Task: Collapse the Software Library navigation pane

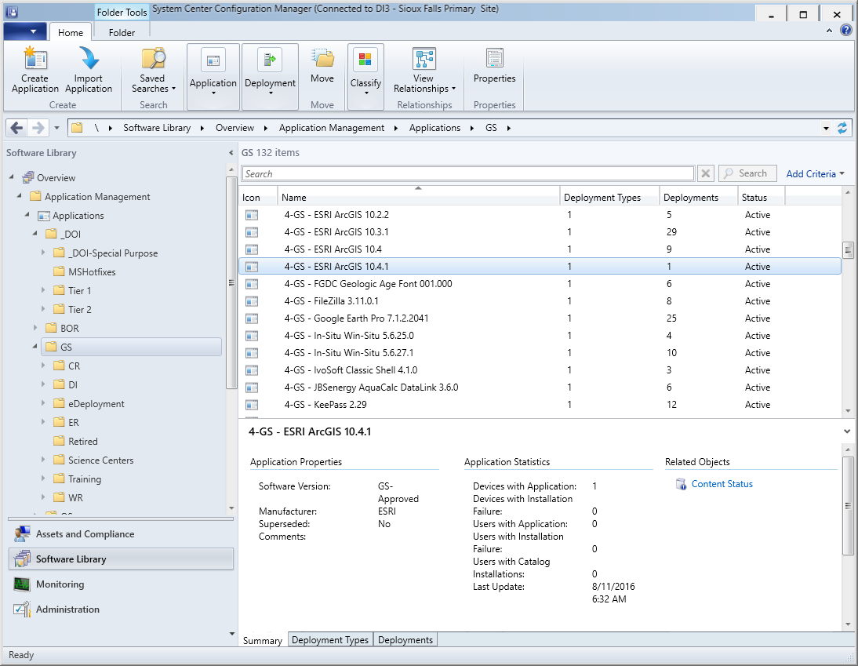Action: click(231, 153)
